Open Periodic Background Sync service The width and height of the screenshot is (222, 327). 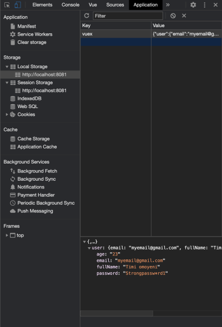pyautogui.click(x=46, y=203)
